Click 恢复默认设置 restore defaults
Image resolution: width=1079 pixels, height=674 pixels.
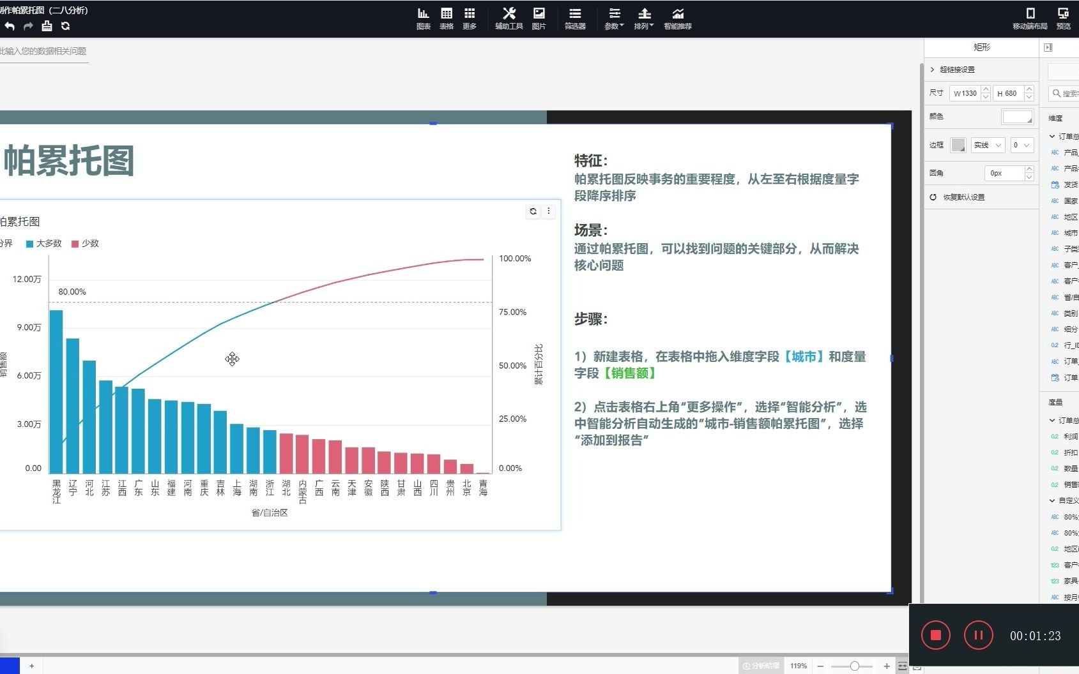pyautogui.click(x=957, y=197)
